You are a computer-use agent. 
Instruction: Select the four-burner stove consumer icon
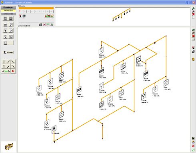(x=5, y=18)
